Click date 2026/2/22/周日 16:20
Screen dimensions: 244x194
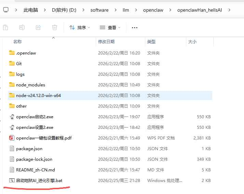coord(119,53)
